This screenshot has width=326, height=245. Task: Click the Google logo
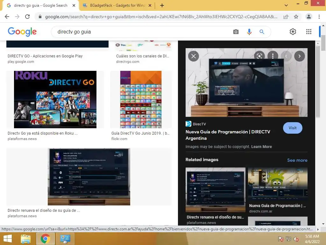pyautogui.click(x=22, y=32)
